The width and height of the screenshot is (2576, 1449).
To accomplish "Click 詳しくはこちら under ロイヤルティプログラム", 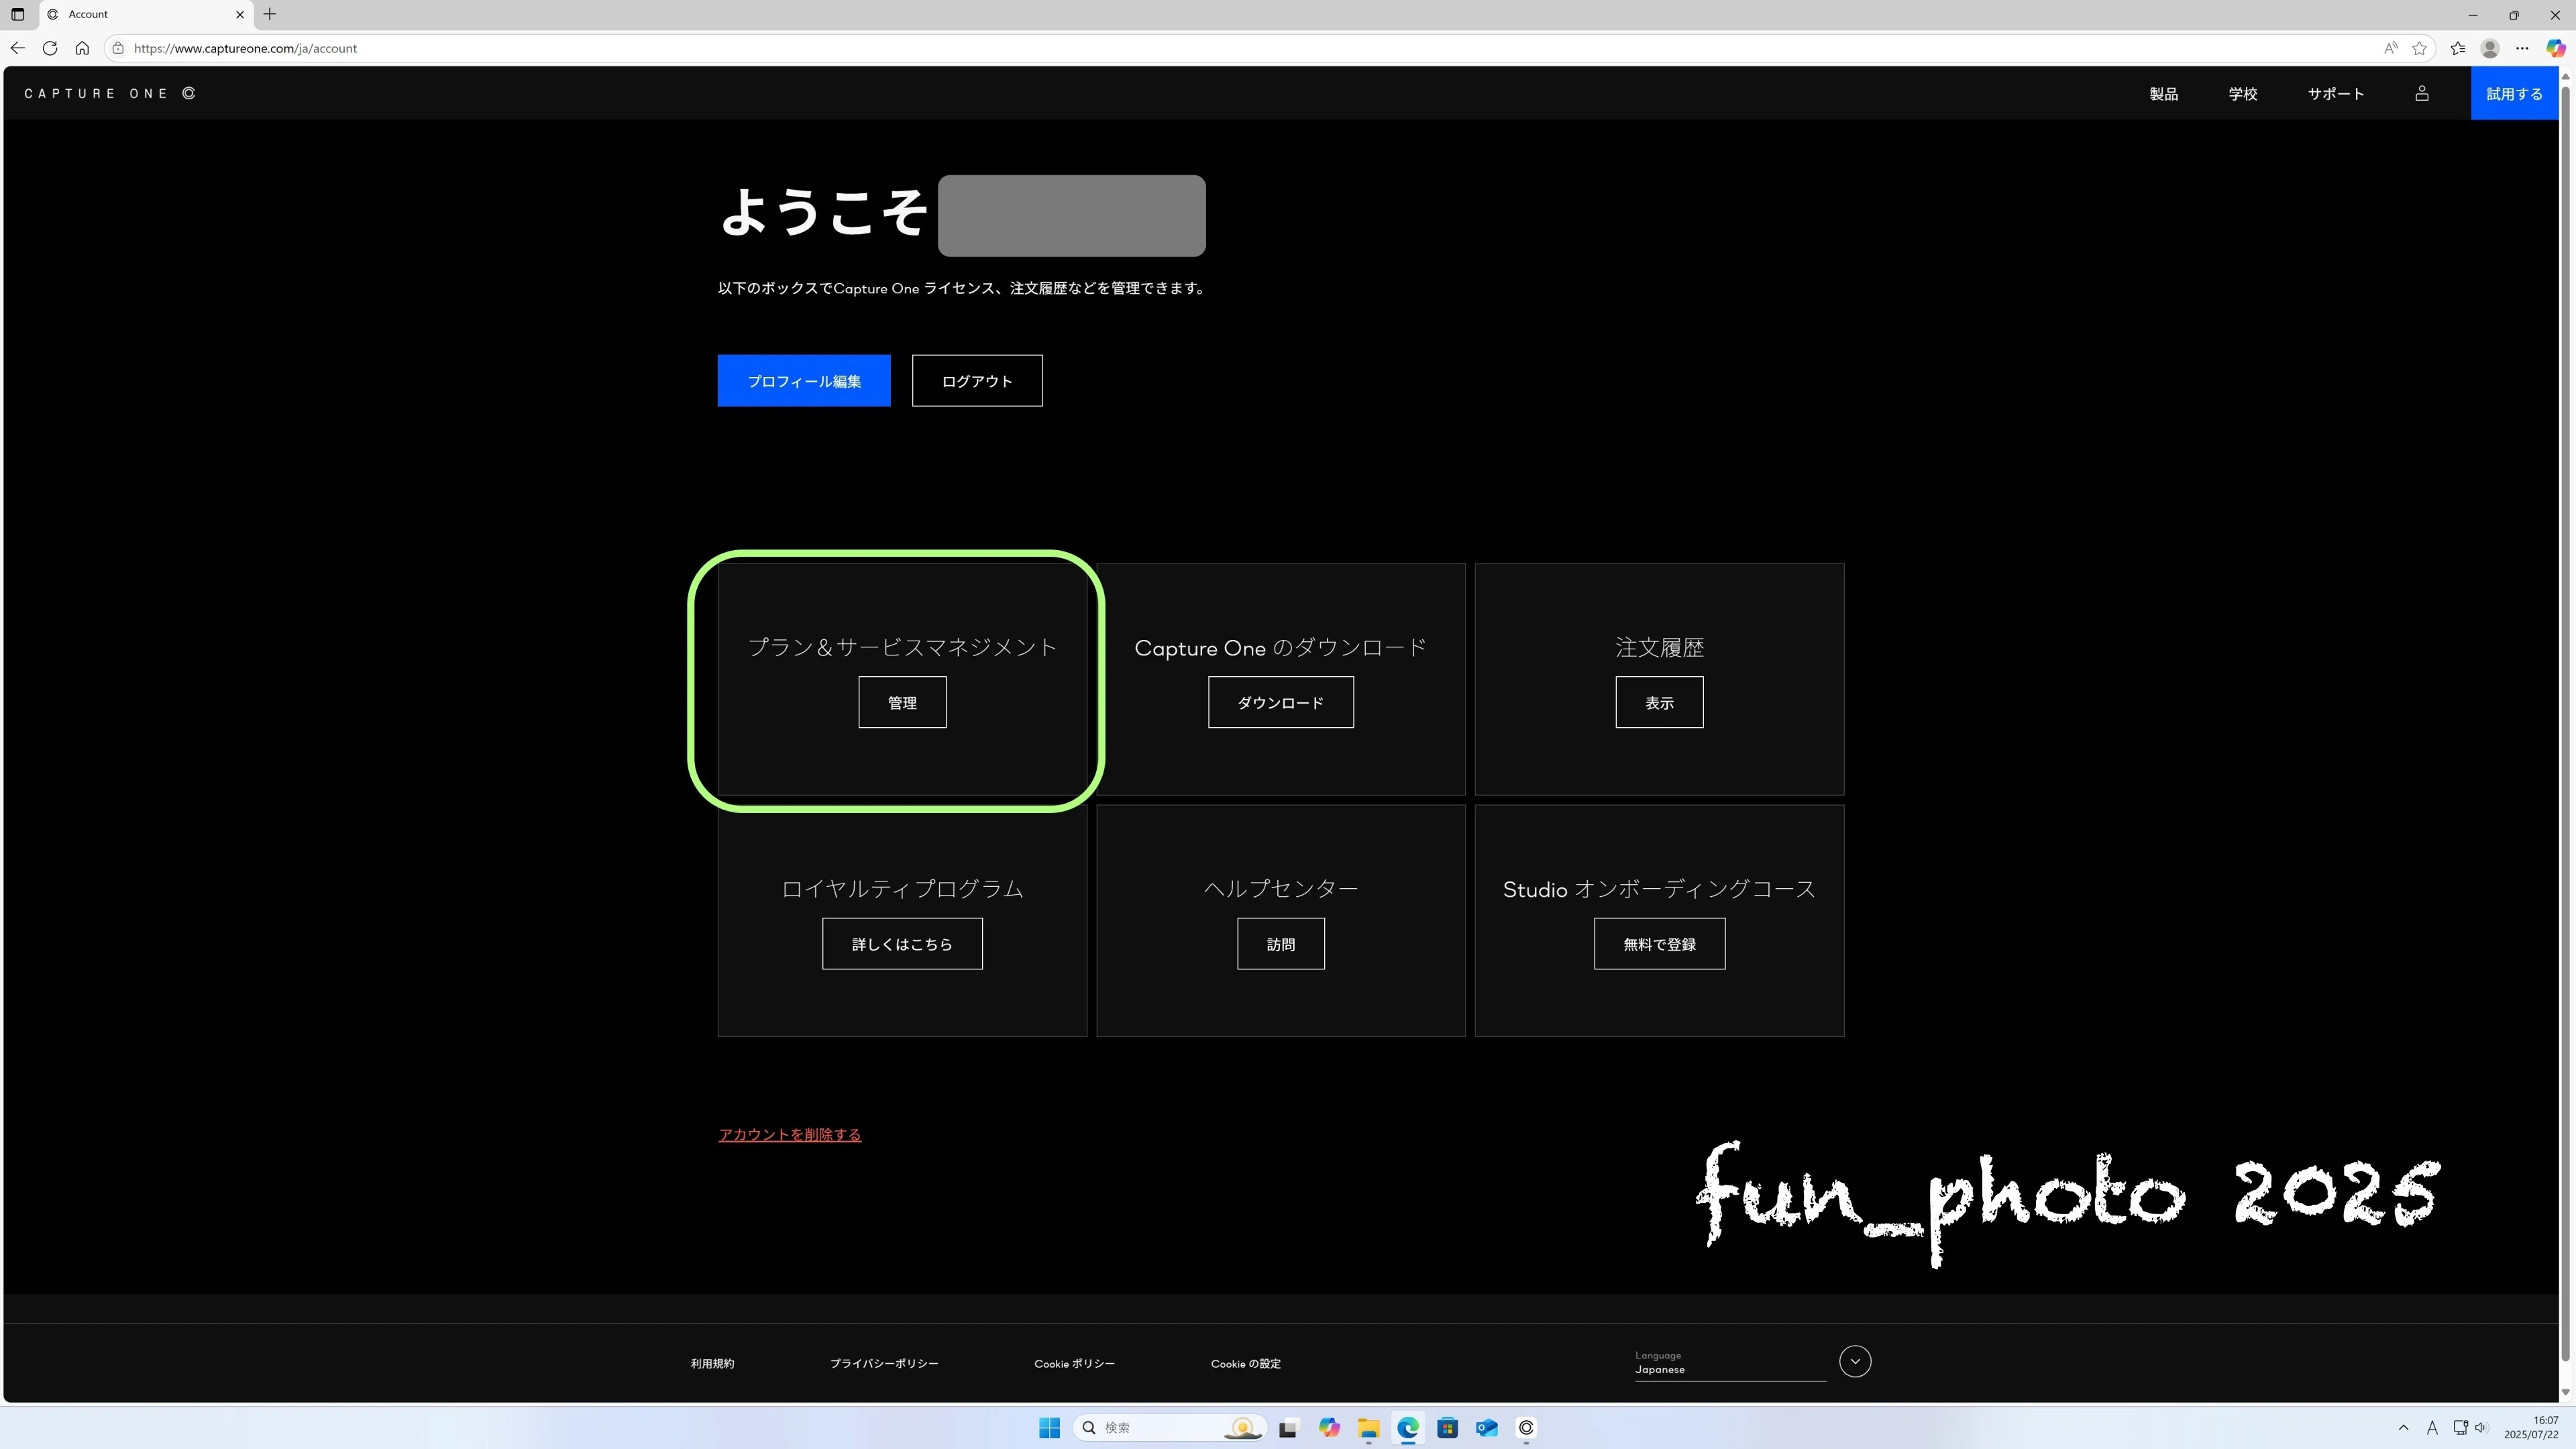I will [x=902, y=944].
